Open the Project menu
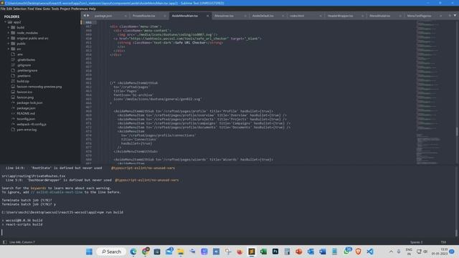The height and width of the screenshot is (258, 459). (x=65, y=9)
